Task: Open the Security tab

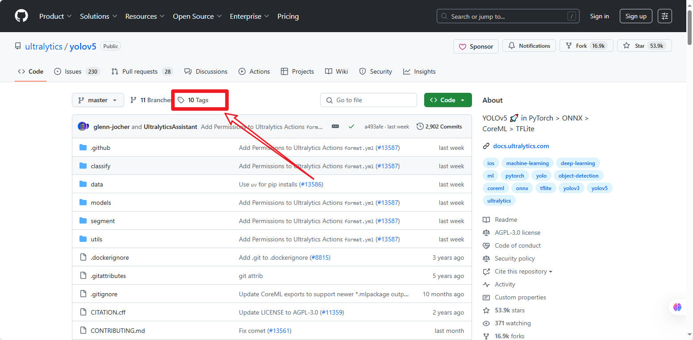Action: point(376,71)
